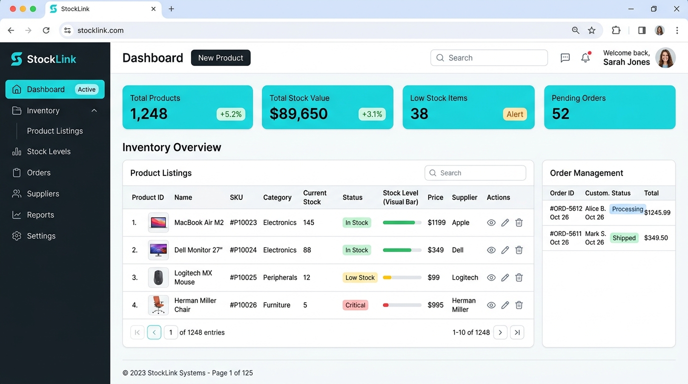Click MacBook Air M2 product thumbnail
Image resolution: width=688 pixels, height=384 pixels.
point(158,222)
